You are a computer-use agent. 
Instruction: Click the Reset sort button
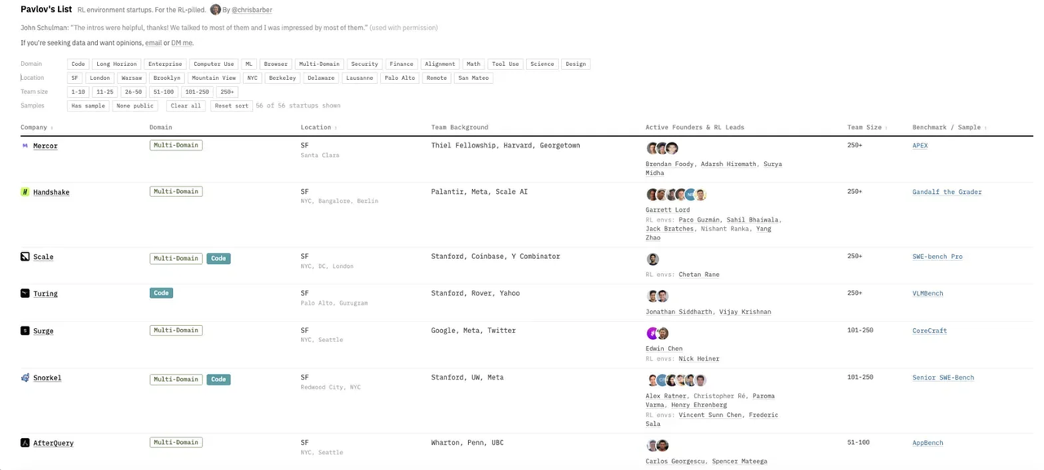232,106
